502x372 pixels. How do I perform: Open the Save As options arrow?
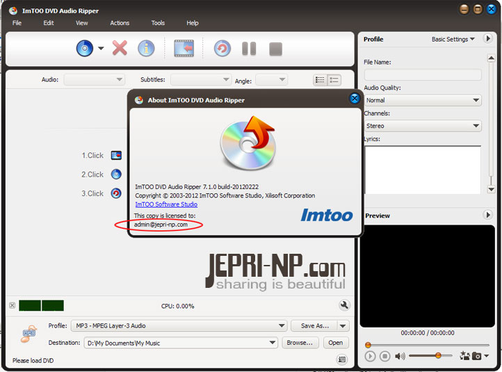(343, 326)
